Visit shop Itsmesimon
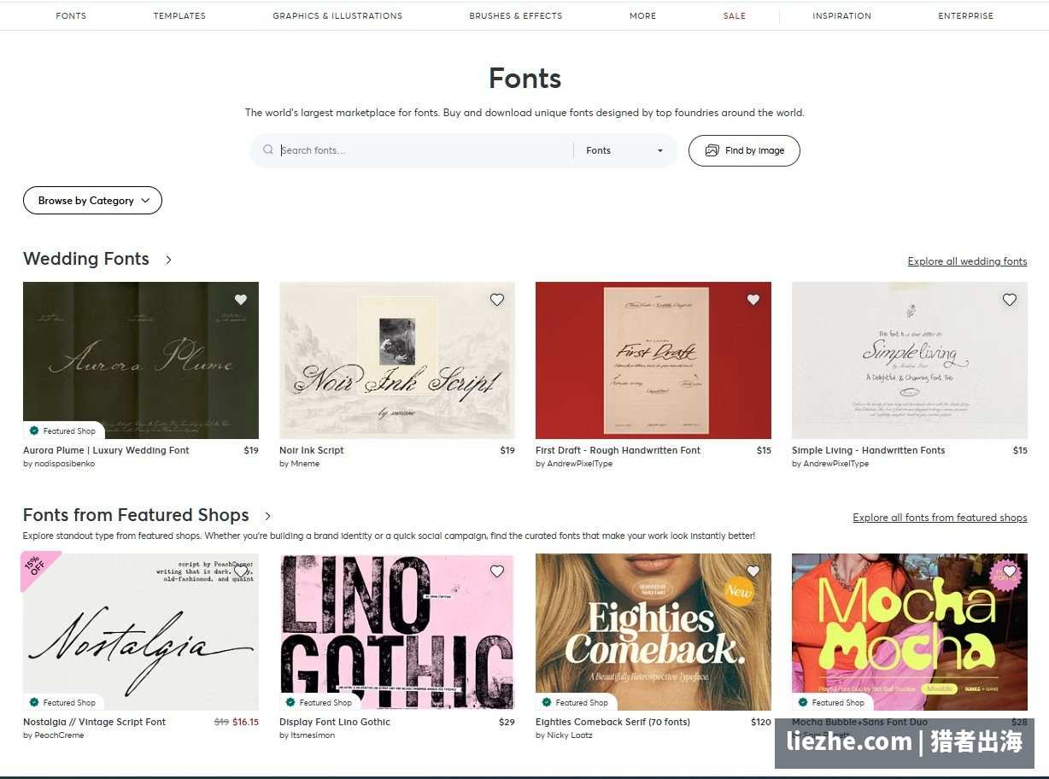 click(x=312, y=735)
